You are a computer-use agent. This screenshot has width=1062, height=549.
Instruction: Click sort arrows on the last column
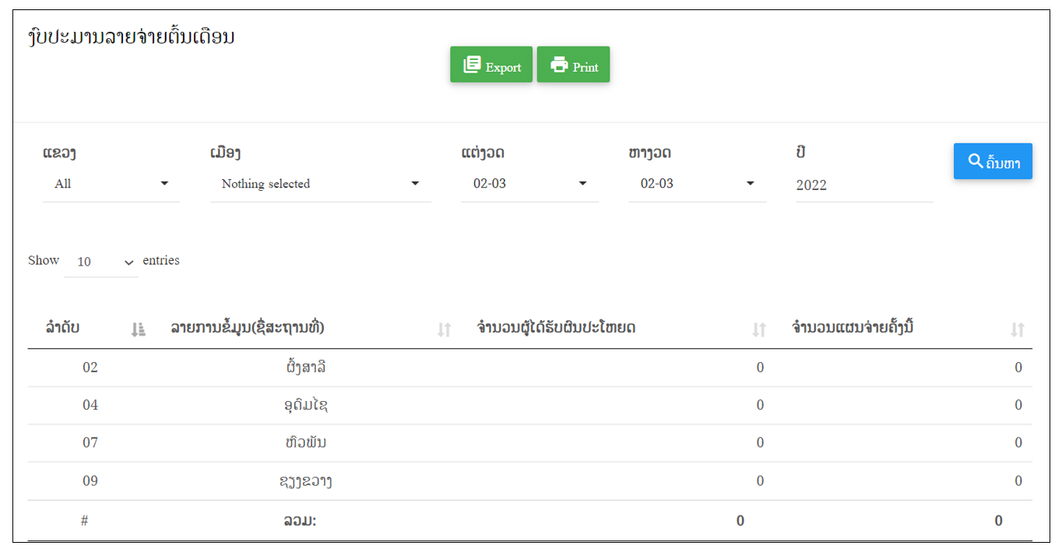tap(1018, 329)
